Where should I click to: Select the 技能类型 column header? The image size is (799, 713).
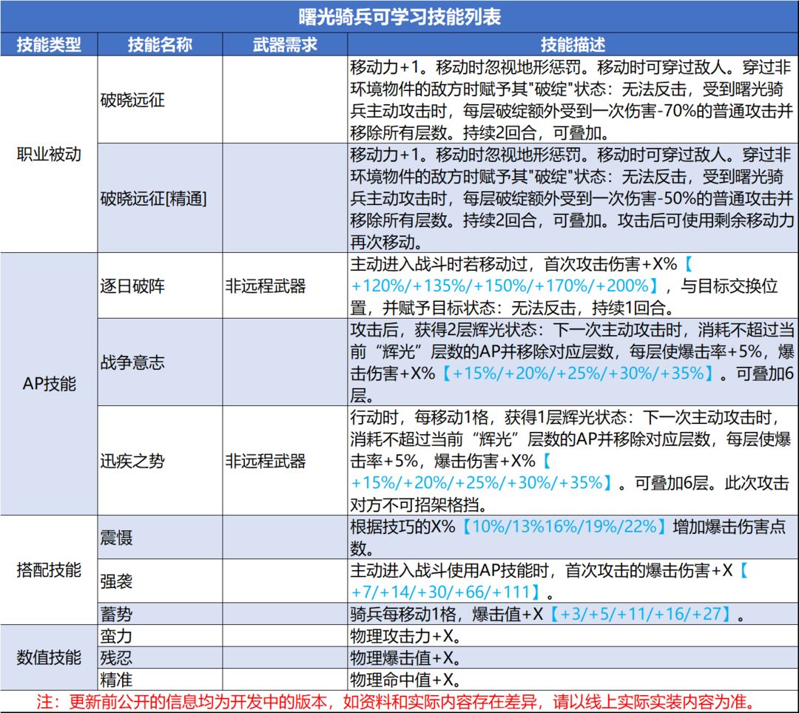49,45
